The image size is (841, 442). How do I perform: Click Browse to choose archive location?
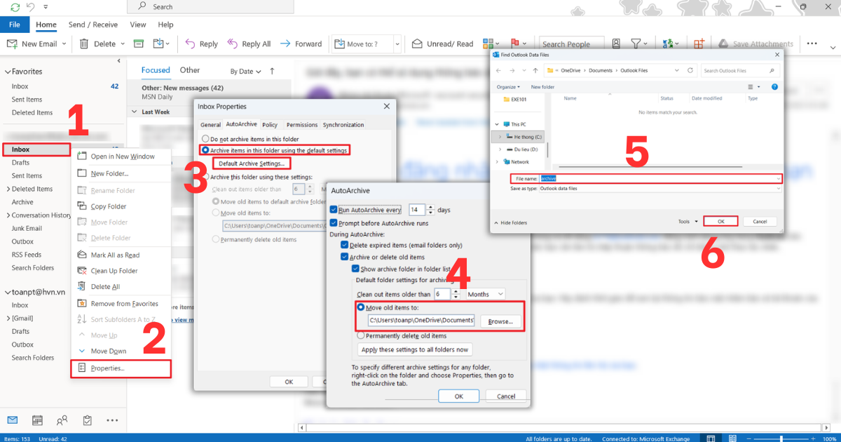(x=500, y=321)
